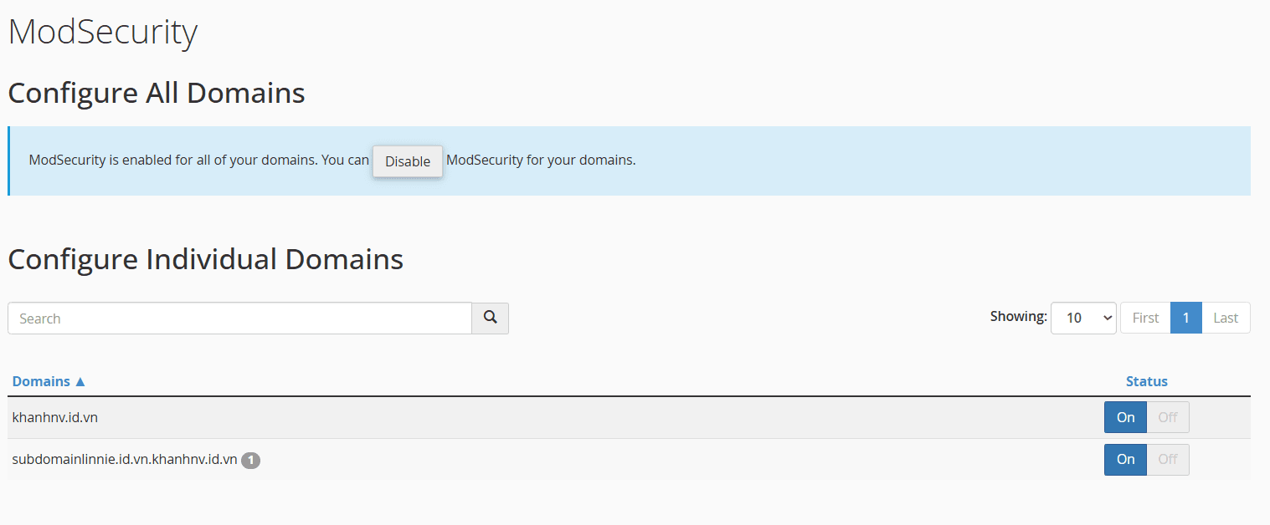This screenshot has width=1270, height=525.
Task: Click the badge icon next to subdomainlinnie domain
Action: click(x=251, y=460)
